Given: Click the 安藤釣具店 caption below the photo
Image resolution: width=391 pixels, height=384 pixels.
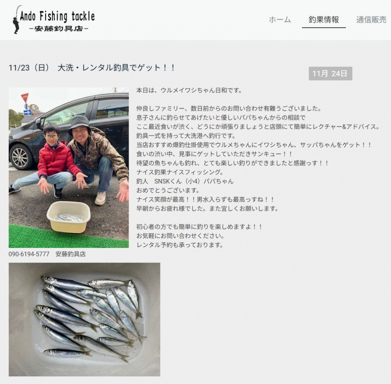Looking at the screenshot, I should pyautogui.click(x=71, y=254).
